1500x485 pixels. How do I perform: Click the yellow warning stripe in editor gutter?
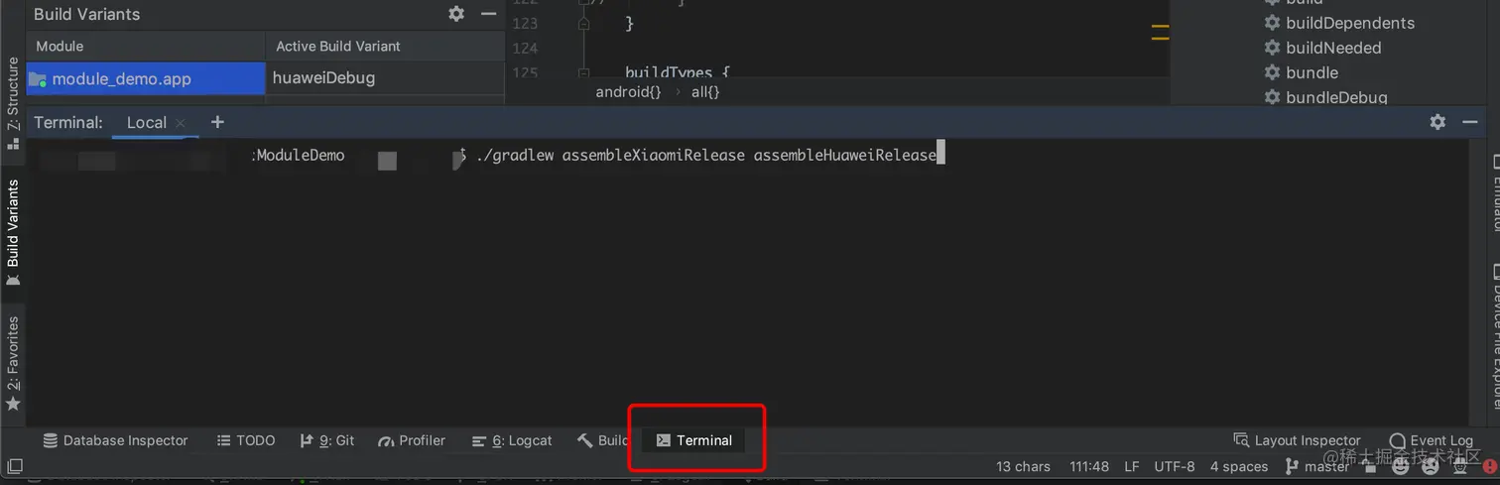pyautogui.click(x=1161, y=32)
